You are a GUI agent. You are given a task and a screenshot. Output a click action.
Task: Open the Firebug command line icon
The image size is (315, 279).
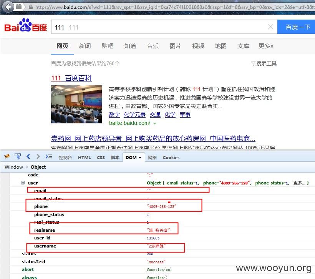[x=49, y=156]
